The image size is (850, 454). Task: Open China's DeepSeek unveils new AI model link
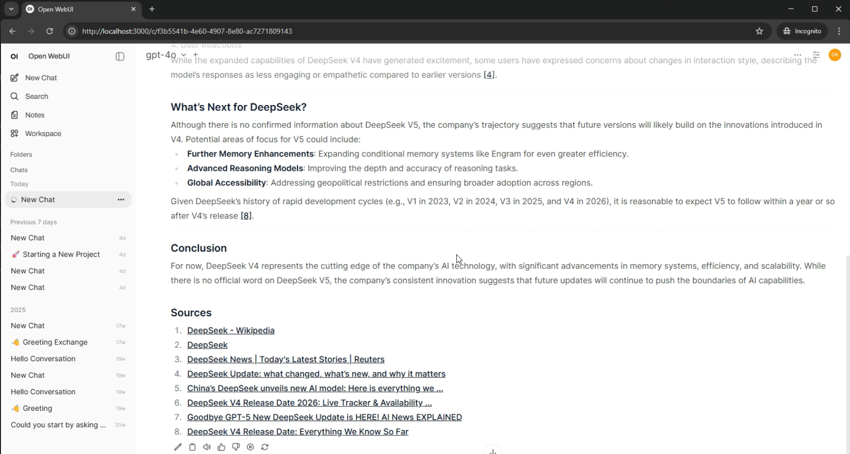pyautogui.click(x=315, y=388)
